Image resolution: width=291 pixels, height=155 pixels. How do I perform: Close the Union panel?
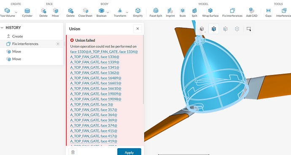tap(137, 29)
